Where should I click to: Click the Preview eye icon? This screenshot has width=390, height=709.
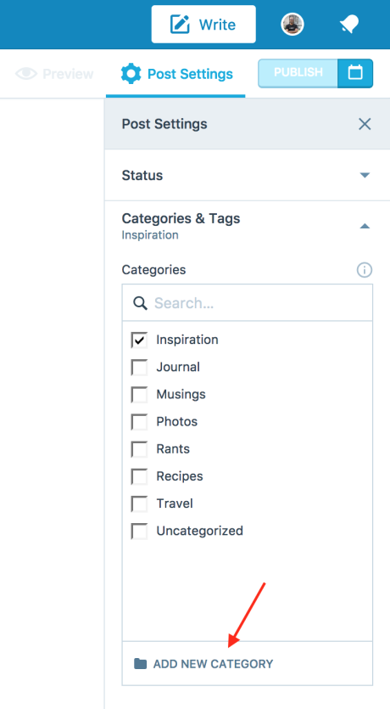[25, 74]
